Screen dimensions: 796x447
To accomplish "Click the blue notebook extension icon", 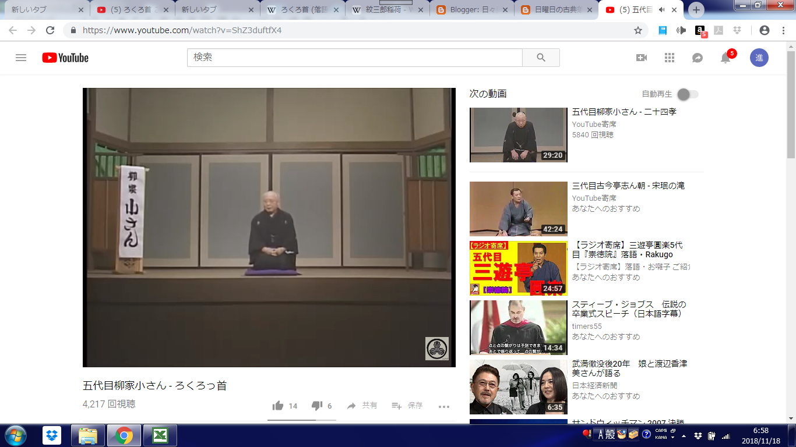I will tap(663, 30).
